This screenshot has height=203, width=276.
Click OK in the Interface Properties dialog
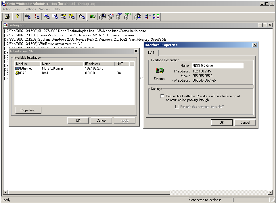coord(222,123)
